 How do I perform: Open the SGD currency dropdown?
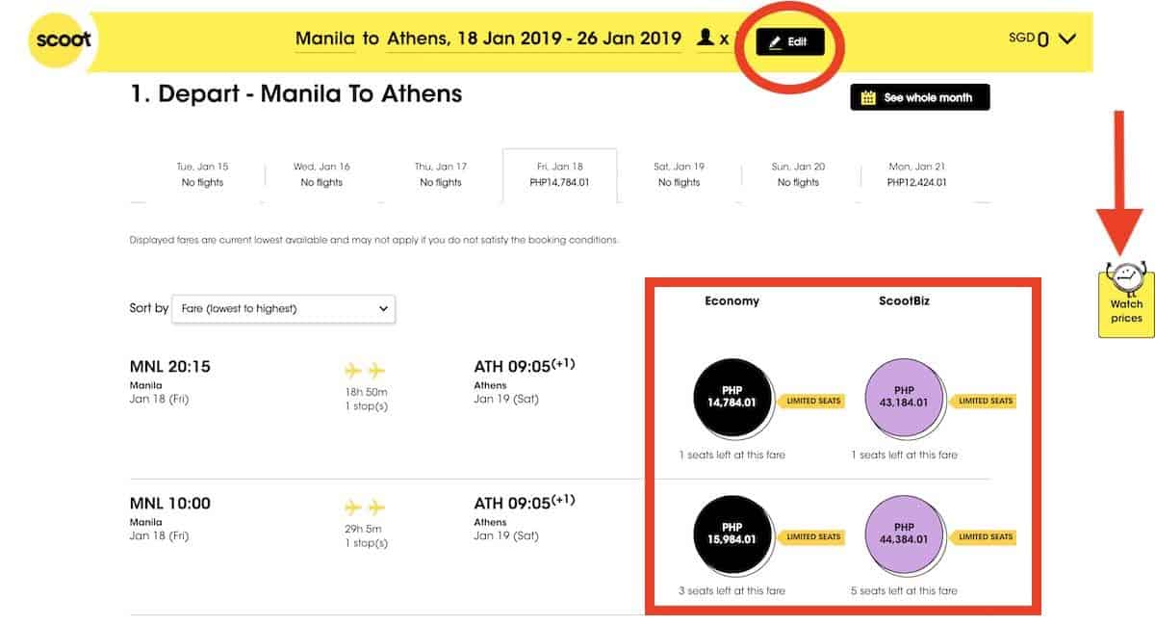click(x=1041, y=39)
